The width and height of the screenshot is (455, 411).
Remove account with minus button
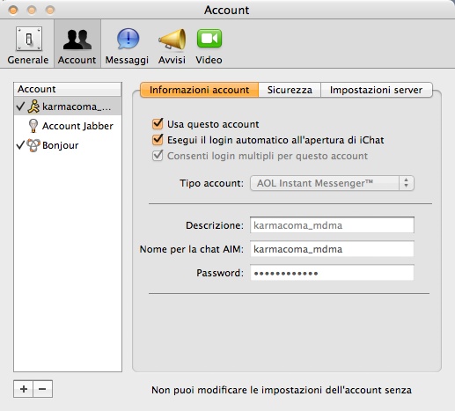tap(42, 389)
